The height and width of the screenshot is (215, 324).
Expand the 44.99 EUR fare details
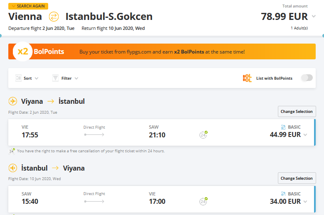305,135
